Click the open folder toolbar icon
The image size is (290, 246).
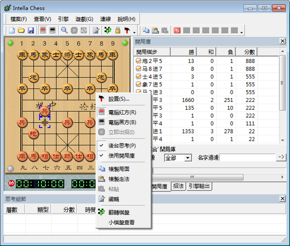(21, 30)
